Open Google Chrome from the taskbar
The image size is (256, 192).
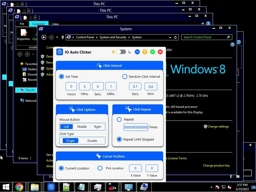(x=19, y=187)
